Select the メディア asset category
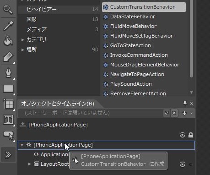 point(59,29)
